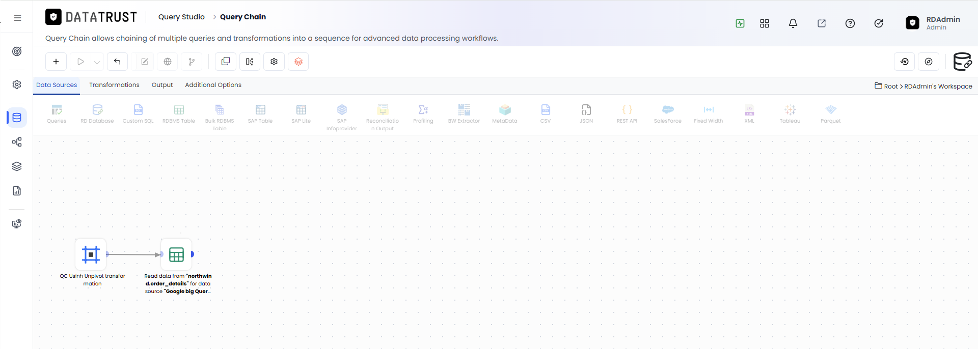Screen dimensions: 978x349
Task: Select the CSV data source
Action: (x=546, y=114)
